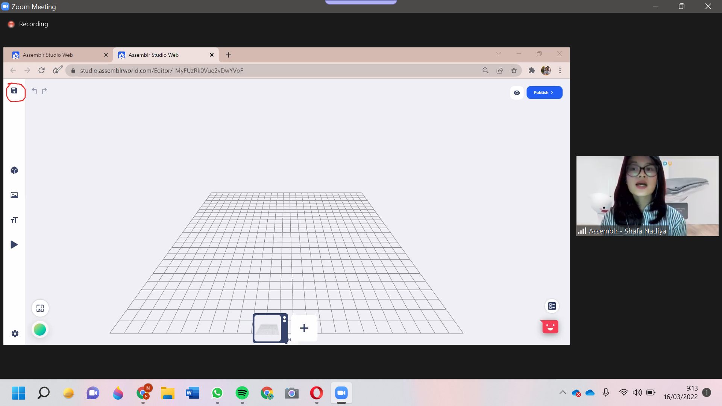
Task: Click the Save project icon
Action: pos(14,91)
